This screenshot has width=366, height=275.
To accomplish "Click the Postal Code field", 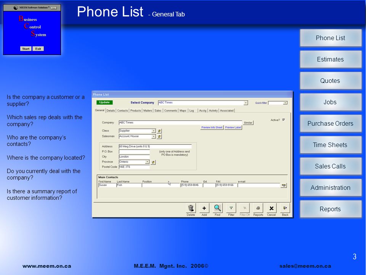I will point(134,167).
